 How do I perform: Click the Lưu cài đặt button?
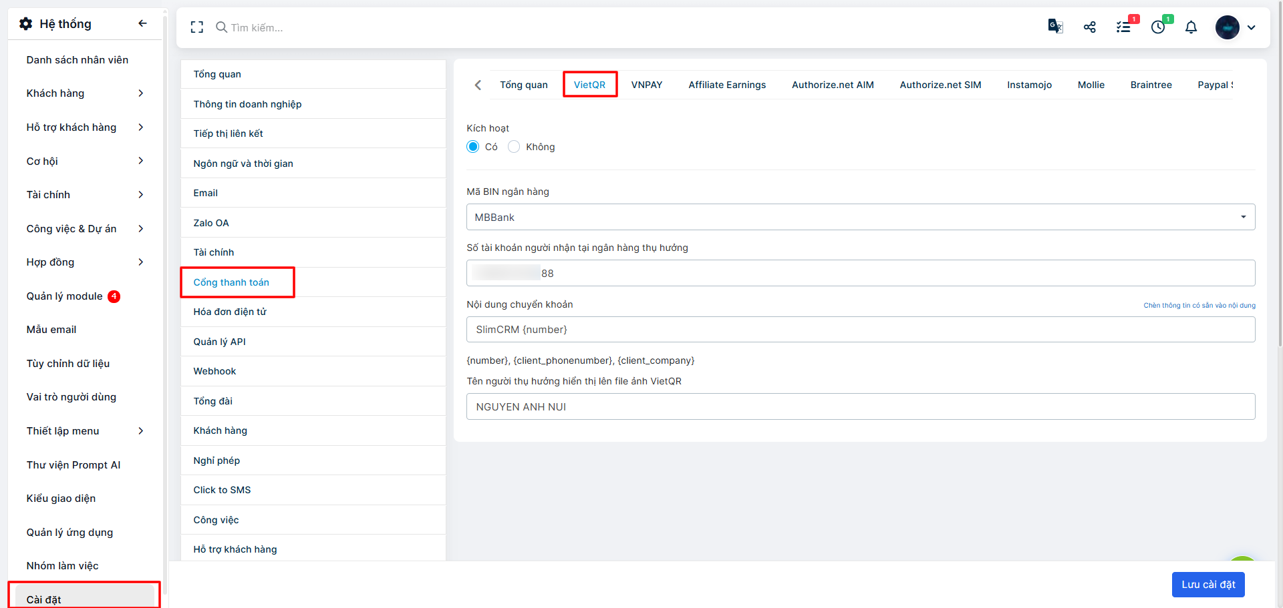click(x=1207, y=585)
